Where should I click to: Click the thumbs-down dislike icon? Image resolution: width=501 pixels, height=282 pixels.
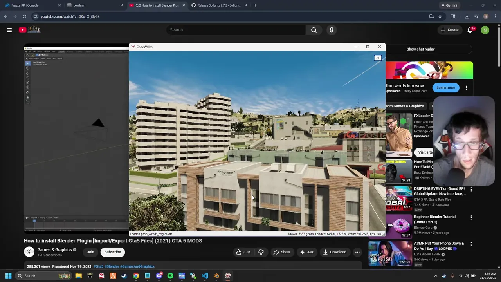[x=261, y=252]
